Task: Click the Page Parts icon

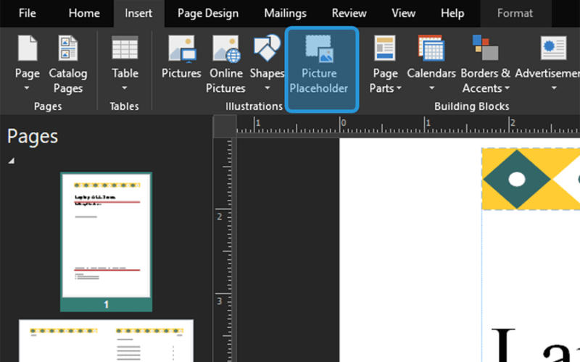Action: tap(385, 48)
